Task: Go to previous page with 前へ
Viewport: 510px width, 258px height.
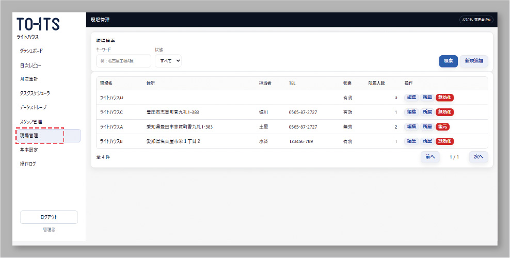Action: (x=430, y=157)
